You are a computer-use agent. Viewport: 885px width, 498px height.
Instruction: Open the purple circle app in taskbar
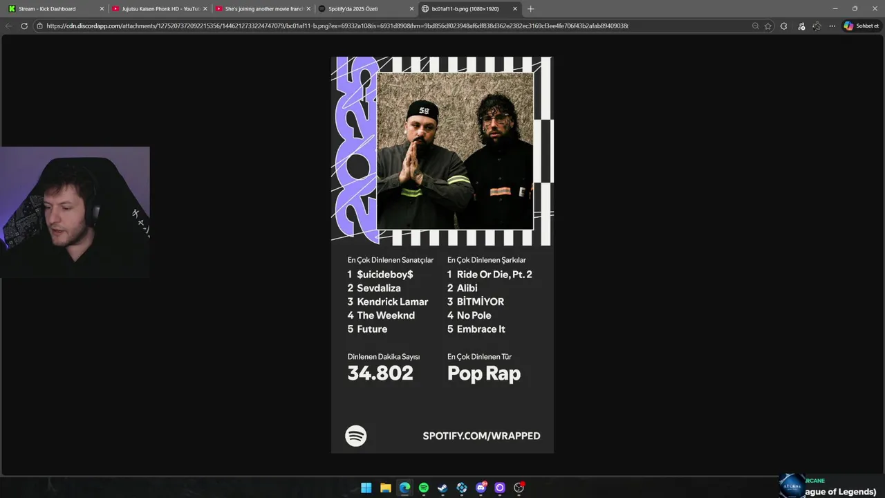[500, 488]
